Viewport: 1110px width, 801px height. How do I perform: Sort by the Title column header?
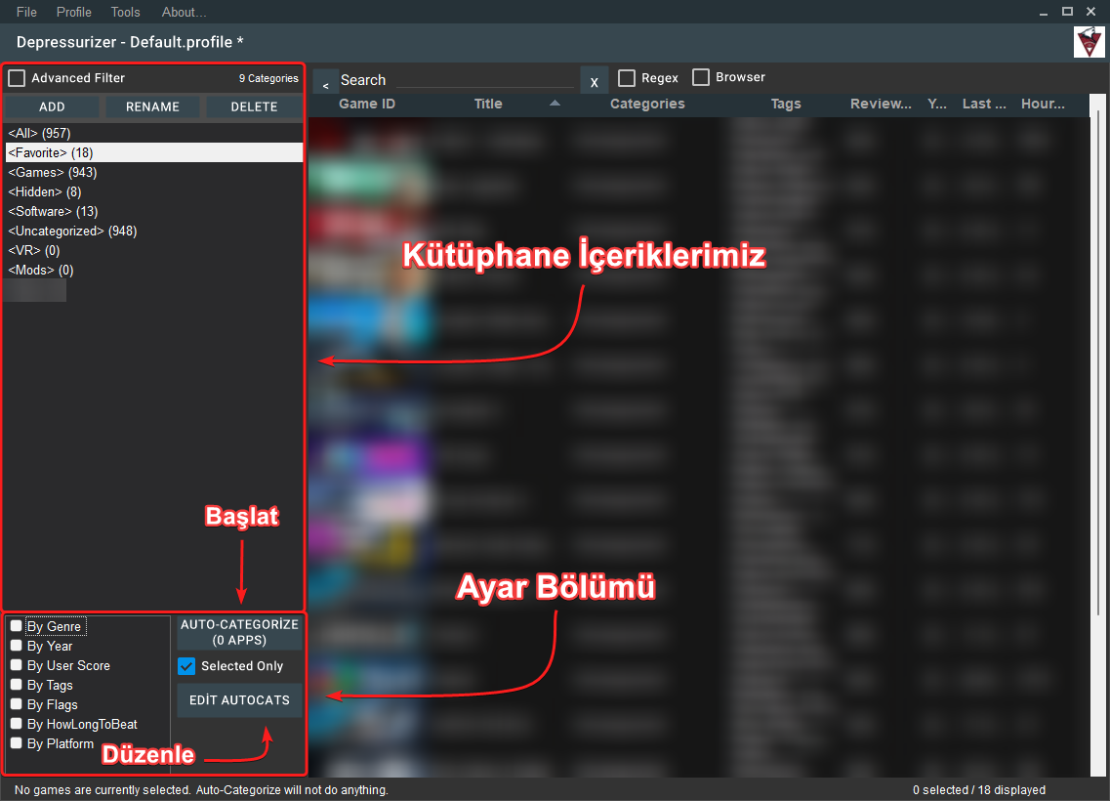coord(488,104)
